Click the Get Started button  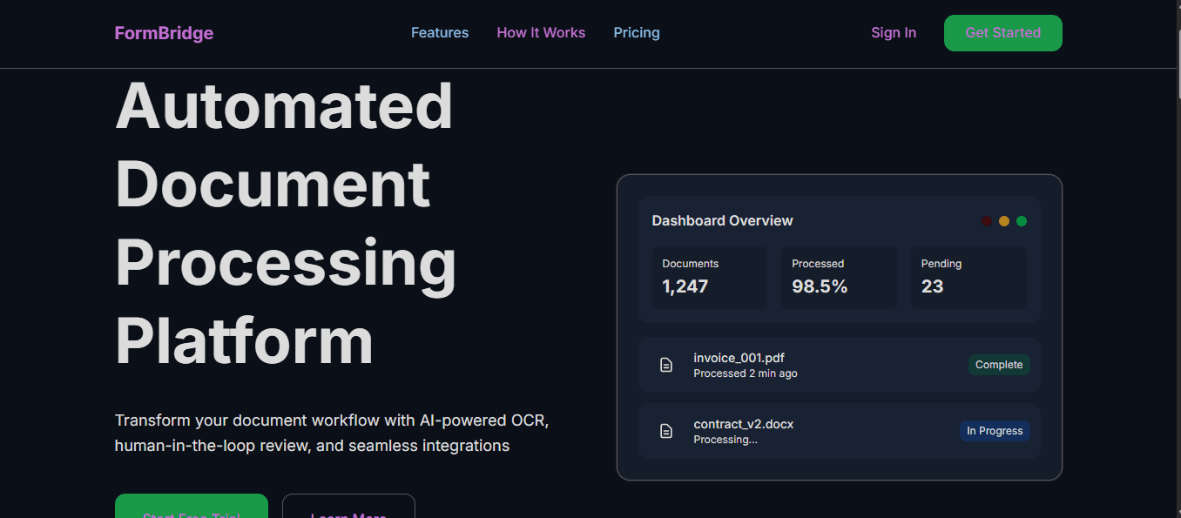[1003, 33]
